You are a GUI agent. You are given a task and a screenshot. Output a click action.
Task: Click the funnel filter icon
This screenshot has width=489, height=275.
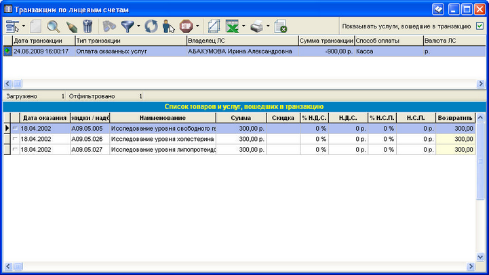[128, 26]
